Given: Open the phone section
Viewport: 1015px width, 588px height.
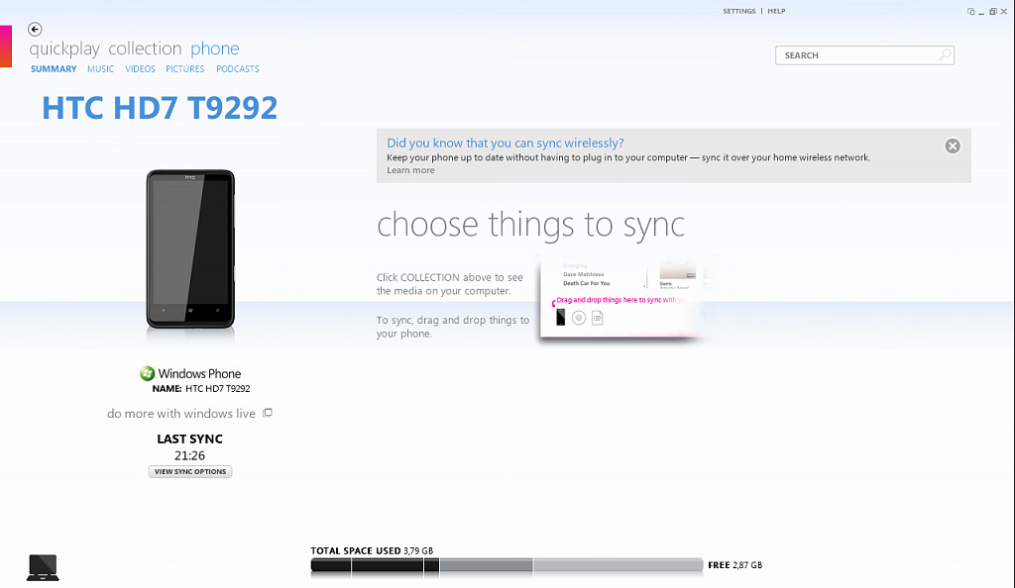Looking at the screenshot, I should (215, 49).
